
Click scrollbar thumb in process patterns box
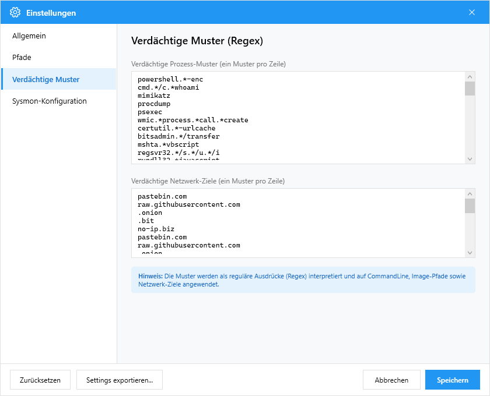(x=470, y=88)
